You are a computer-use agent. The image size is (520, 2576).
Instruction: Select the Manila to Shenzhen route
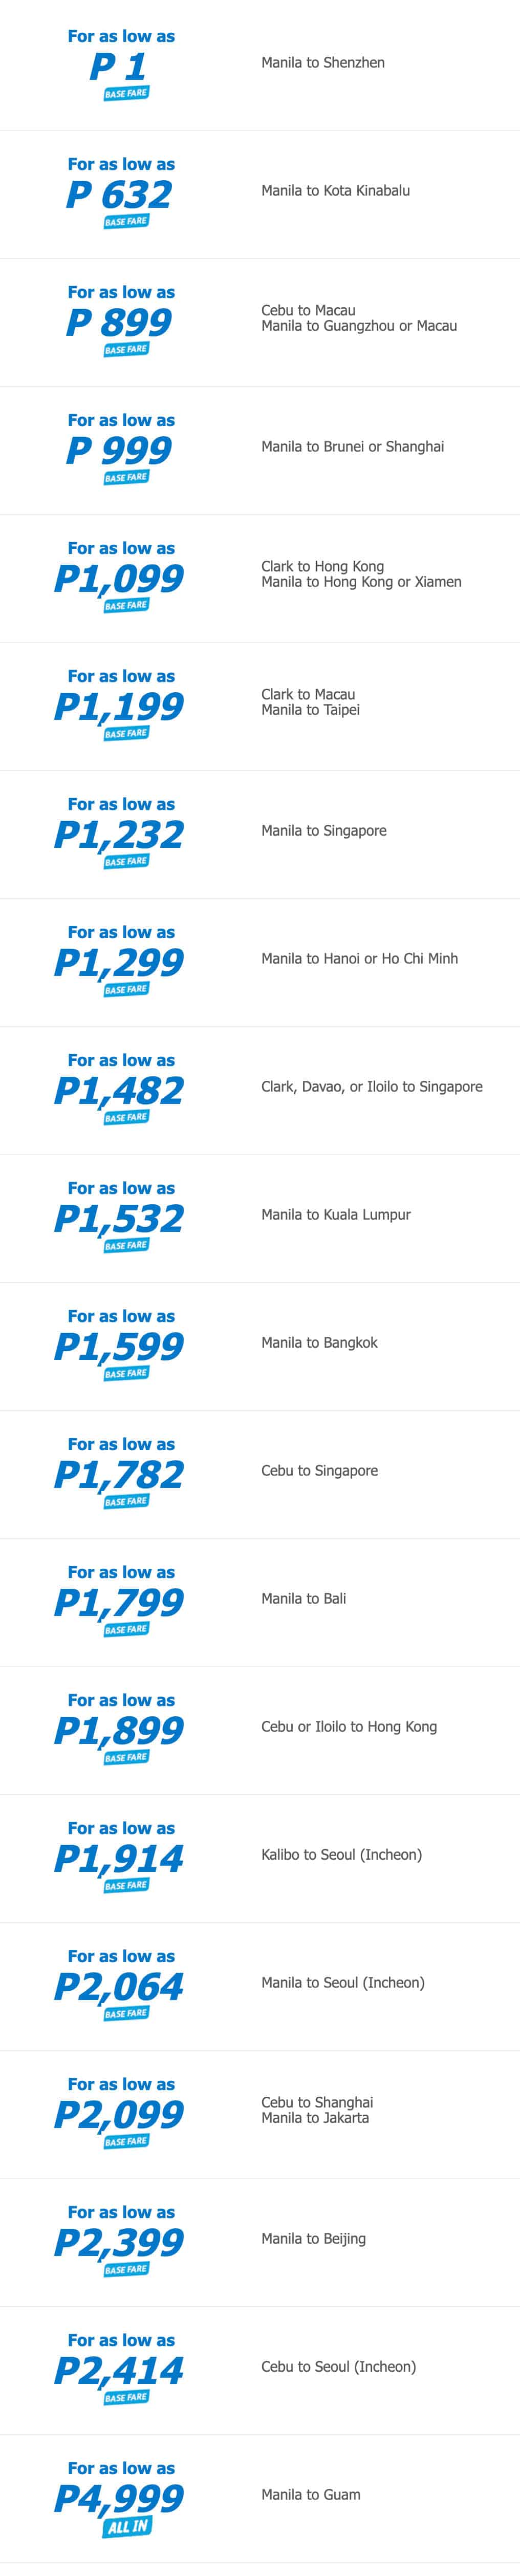pyautogui.click(x=322, y=63)
